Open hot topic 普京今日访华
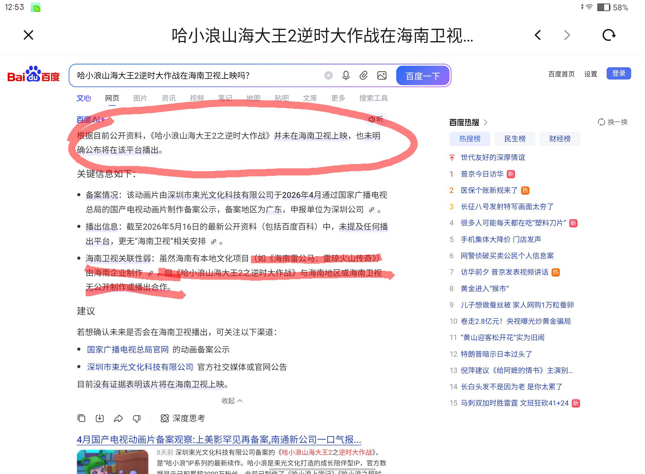 tap(482, 174)
